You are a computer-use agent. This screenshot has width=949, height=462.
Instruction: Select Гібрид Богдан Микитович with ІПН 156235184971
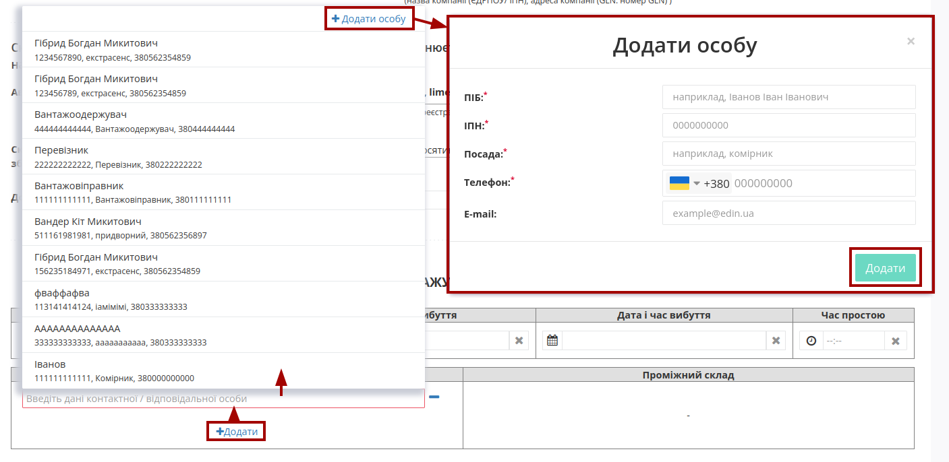[224, 263]
